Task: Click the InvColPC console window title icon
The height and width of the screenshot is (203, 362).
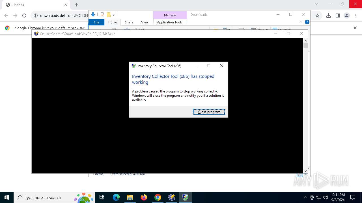Action: 36,34
